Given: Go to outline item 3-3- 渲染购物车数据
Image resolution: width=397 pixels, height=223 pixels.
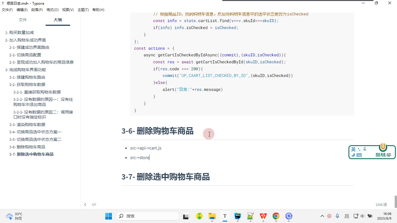Looking at the screenshot, I should pos(27,125).
